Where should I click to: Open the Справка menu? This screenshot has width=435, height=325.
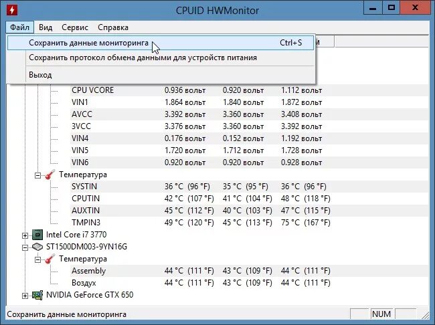click(x=113, y=27)
